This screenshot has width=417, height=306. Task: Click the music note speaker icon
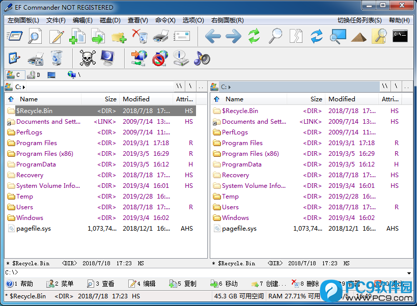(202, 58)
